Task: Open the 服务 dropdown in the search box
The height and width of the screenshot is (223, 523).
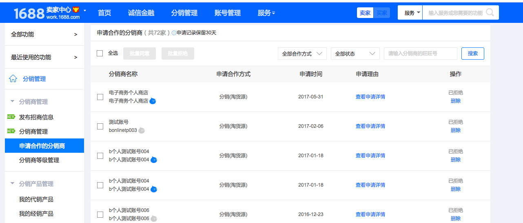Action: [x=410, y=13]
